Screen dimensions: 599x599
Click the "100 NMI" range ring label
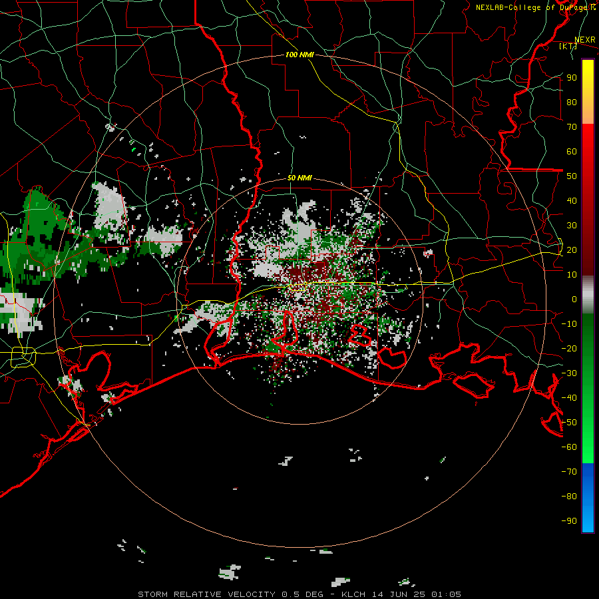[299, 55]
